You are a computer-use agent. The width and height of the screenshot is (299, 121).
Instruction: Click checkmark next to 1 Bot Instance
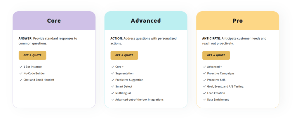tap(21, 67)
